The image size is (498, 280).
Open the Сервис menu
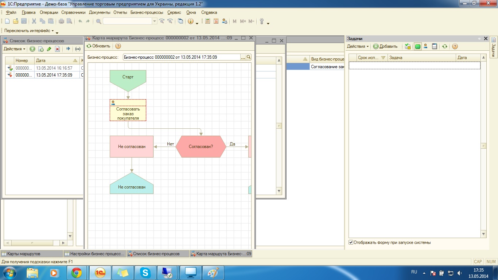[x=174, y=12]
